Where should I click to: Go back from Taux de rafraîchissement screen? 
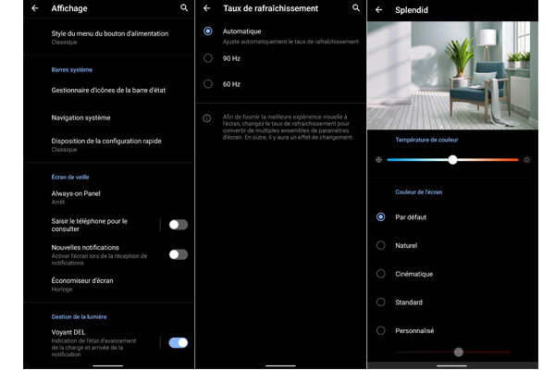pos(206,8)
